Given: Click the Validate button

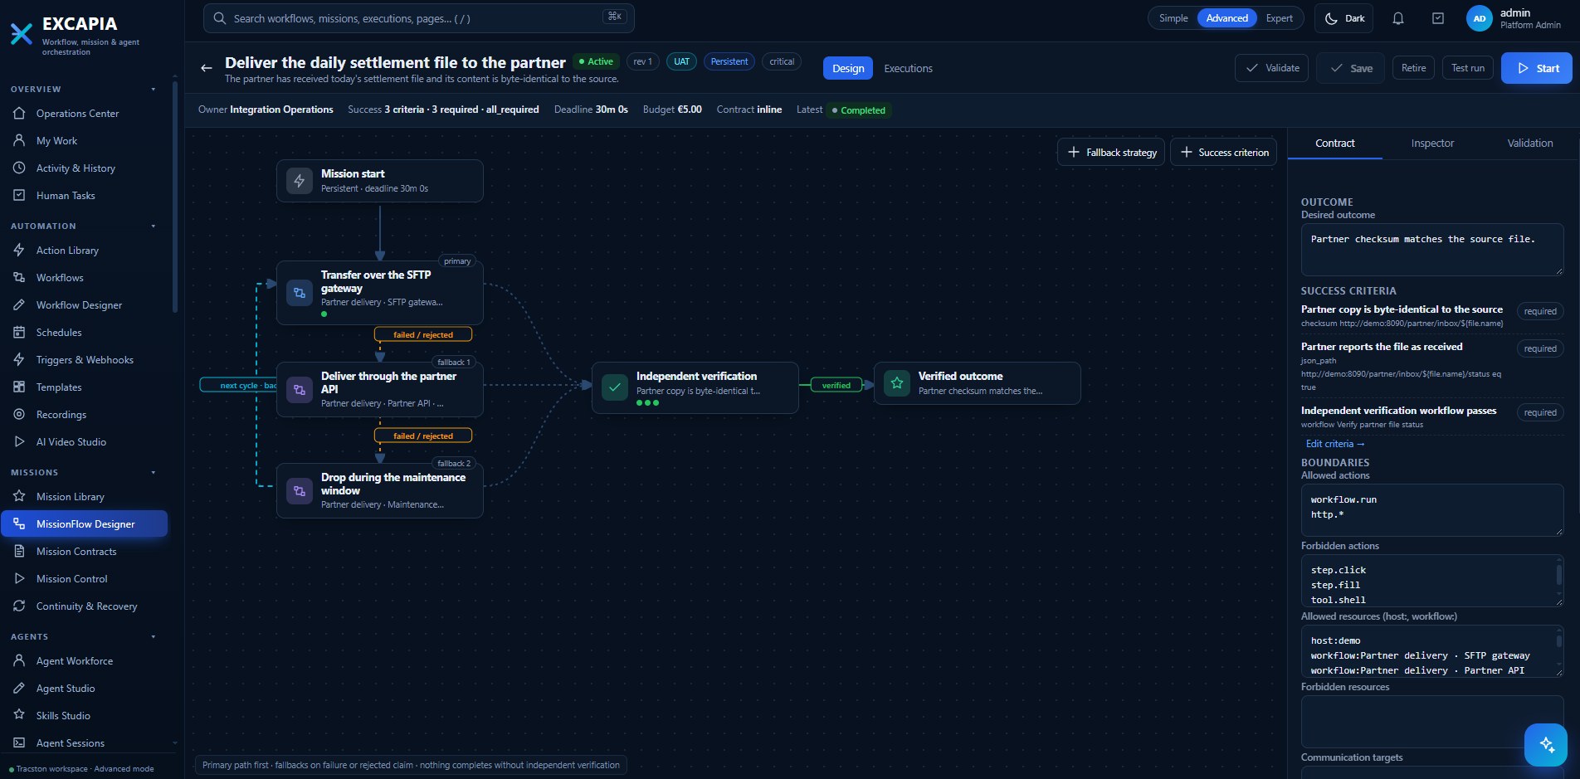Looking at the screenshot, I should pos(1271,68).
